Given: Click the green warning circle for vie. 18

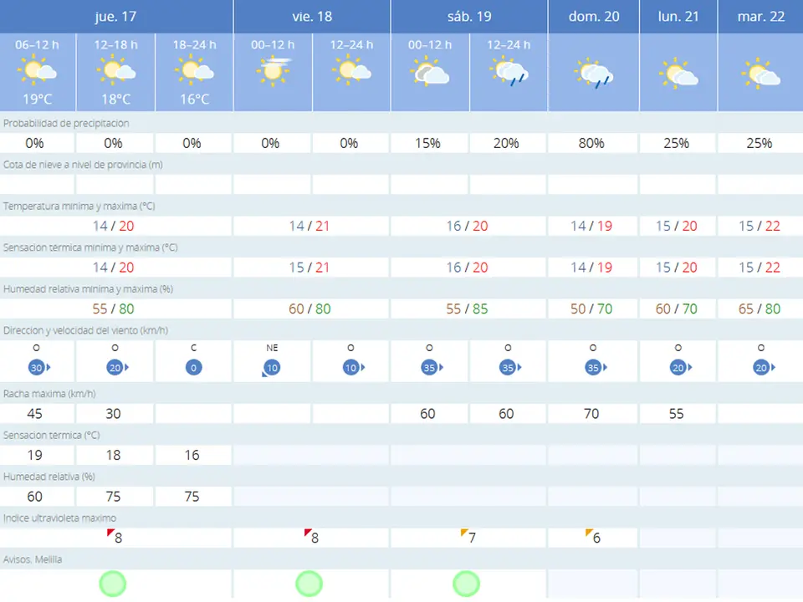Looking at the screenshot, I should click(x=309, y=584).
